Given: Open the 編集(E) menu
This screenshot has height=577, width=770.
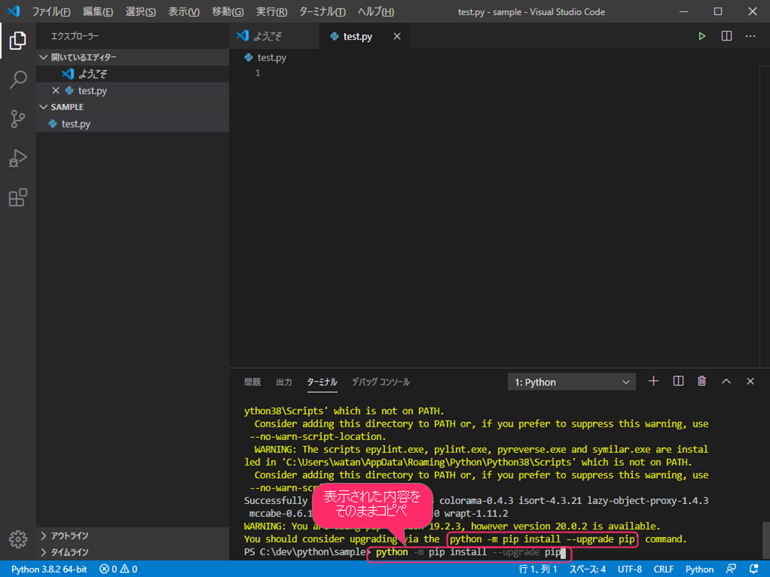Looking at the screenshot, I should [98, 12].
